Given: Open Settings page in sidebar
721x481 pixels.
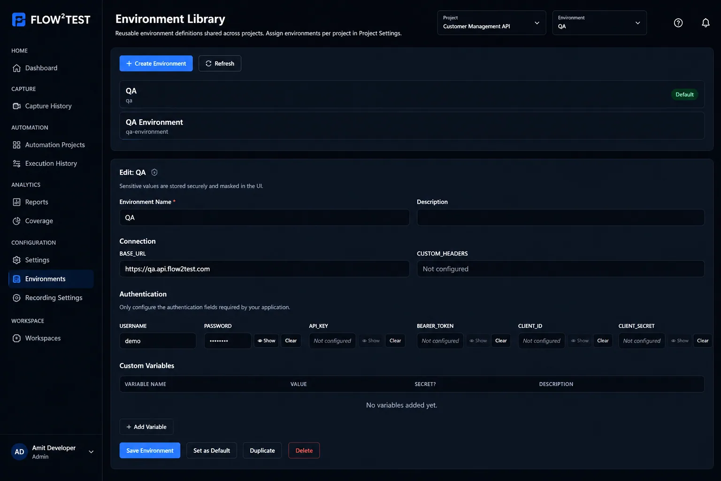Looking at the screenshot, I should pos(37,260).
